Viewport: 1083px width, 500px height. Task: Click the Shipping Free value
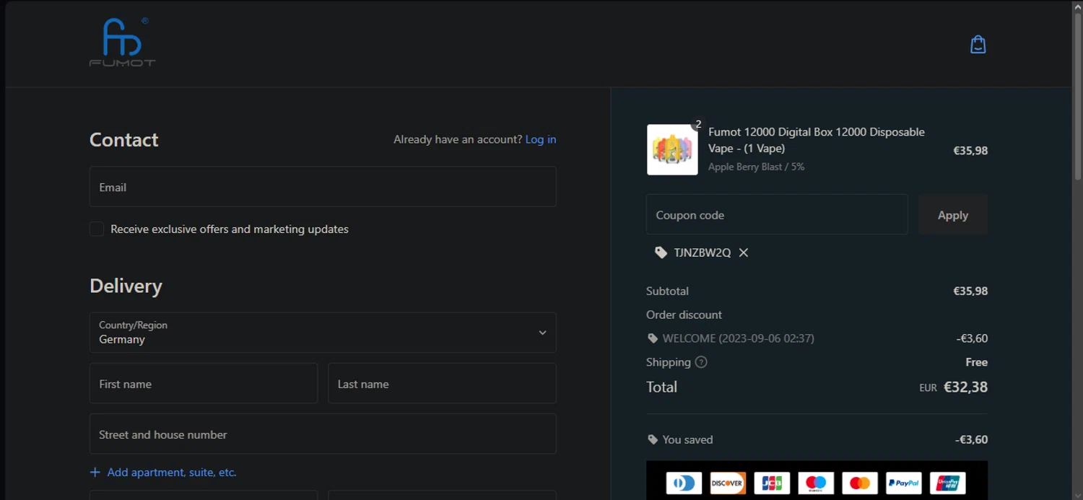click(976, 362)
